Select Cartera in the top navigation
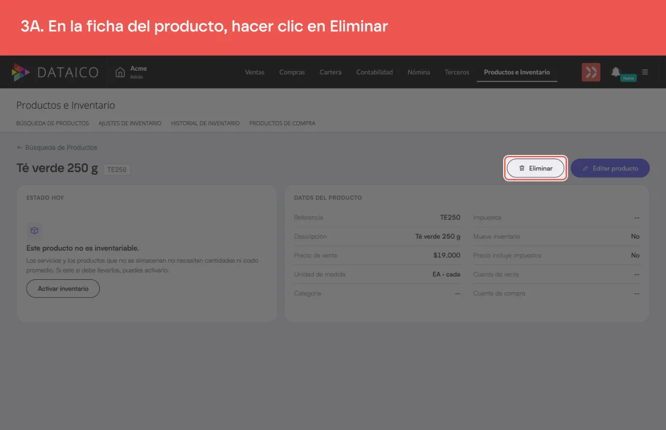The width and height of the screenshot is (666, 430). point(330,72)
